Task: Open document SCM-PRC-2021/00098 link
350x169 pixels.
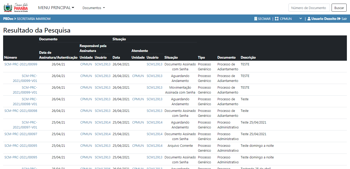Action: coord(21,111)
